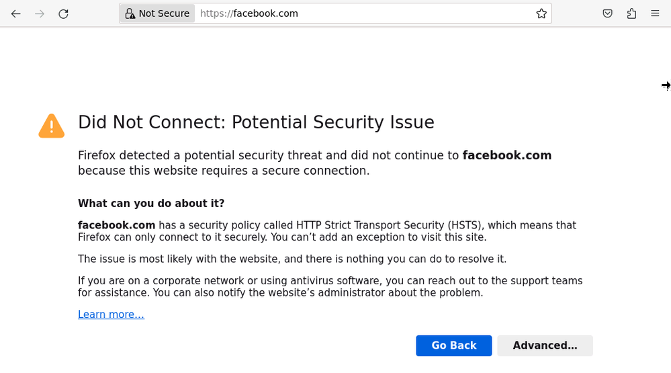Screen dimensions: 671x373
Task: Click the orange warning triangle icon
Action: click(x=52, y=126)
